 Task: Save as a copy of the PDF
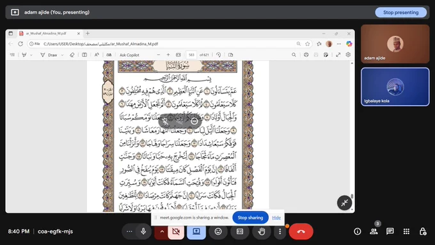click(326, 55)
